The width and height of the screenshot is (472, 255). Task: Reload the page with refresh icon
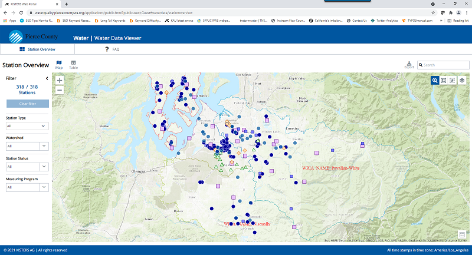(21, 12)
